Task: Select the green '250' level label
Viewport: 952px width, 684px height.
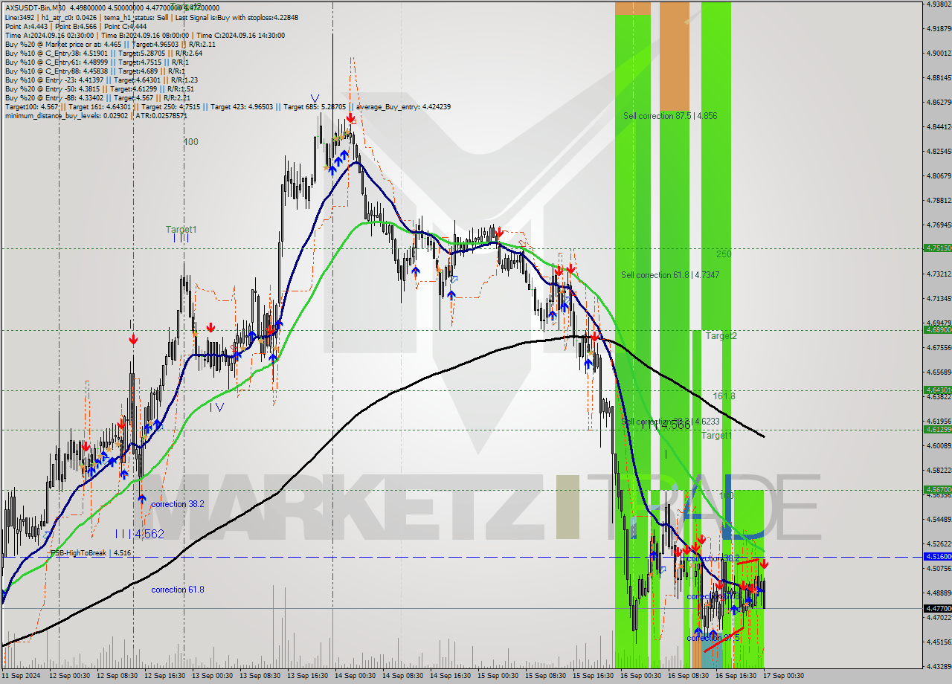Action: pos(724,254)
